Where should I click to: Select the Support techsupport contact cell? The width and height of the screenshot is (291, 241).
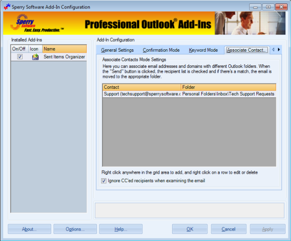pyautogui.click(x=141, y=94)
